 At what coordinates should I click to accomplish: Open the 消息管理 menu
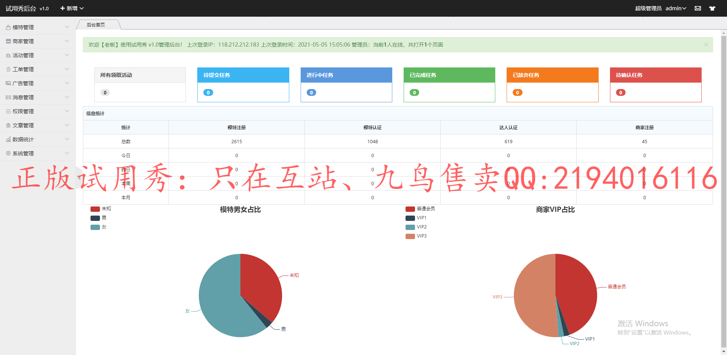pyautogui.click(x=23, y=97)
